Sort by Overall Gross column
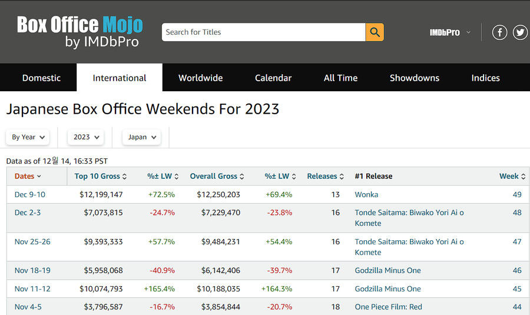The width and height of the screenshot is (530, 315). pyautogui.click(x=213, y=176)
